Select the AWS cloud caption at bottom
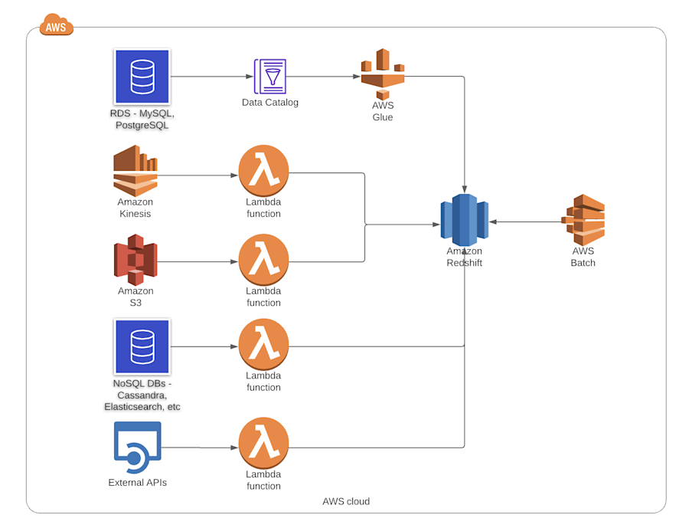 [346, 501]
